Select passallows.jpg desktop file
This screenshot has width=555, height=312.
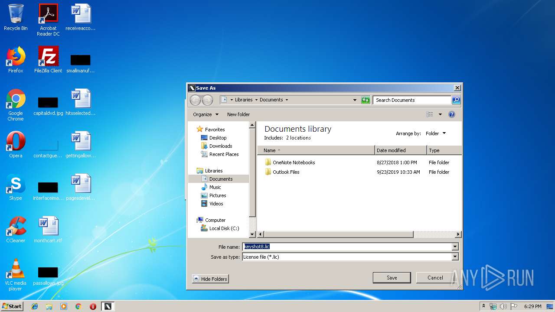point(48,276)
